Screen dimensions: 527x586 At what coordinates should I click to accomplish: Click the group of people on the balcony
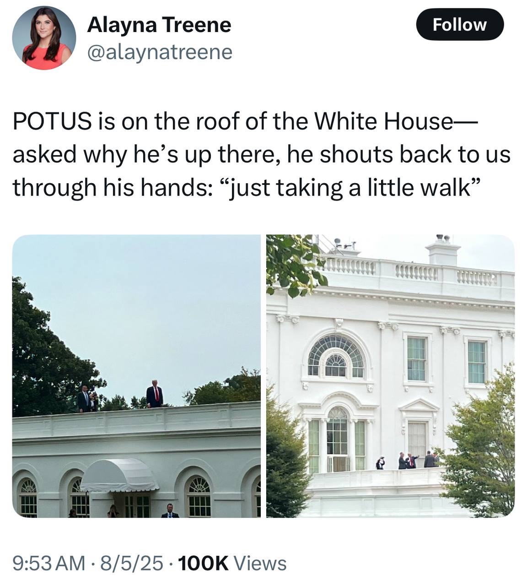(408, 460)
